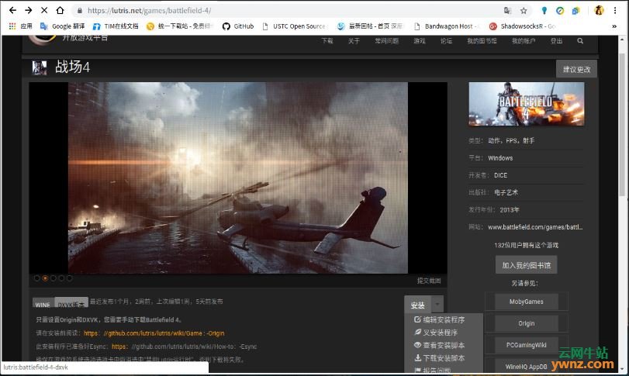Expand the hidden bookmarks chevron

point(613,26)
